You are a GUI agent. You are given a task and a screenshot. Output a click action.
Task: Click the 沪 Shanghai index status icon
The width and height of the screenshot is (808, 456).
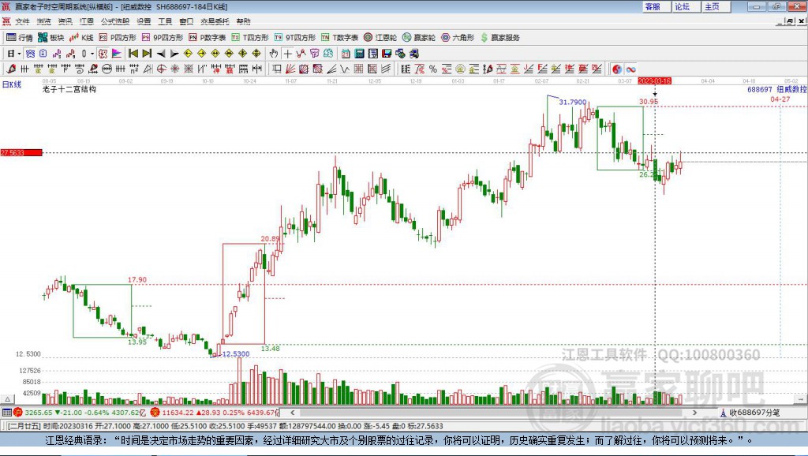(x=18, y=412)
